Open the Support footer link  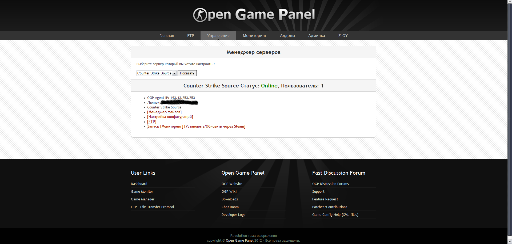318,192
